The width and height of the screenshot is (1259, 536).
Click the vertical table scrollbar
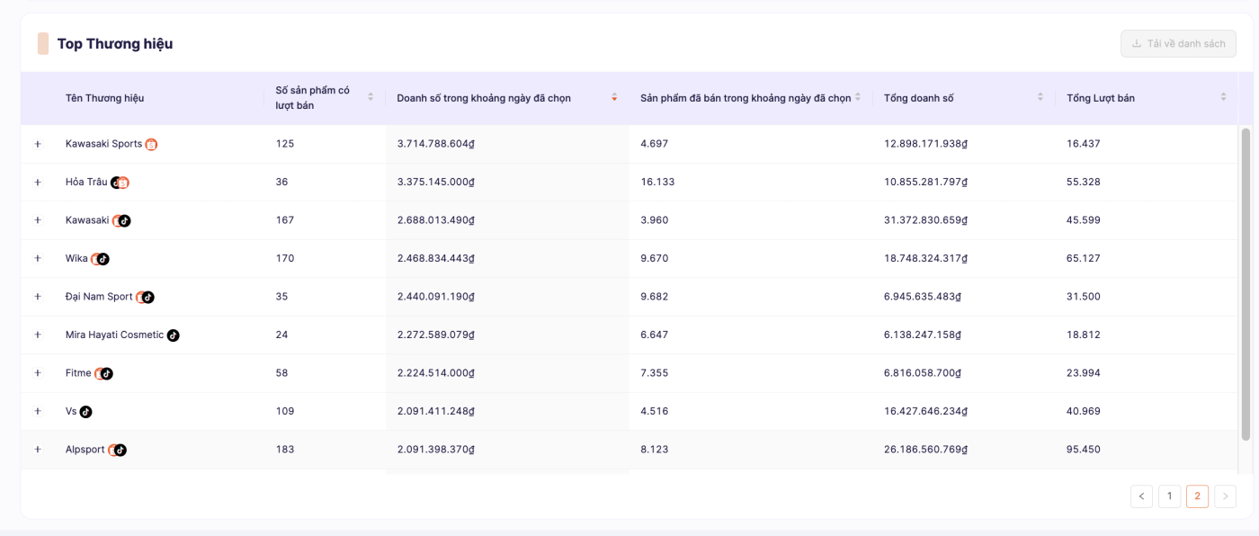tap(1246, 283)
